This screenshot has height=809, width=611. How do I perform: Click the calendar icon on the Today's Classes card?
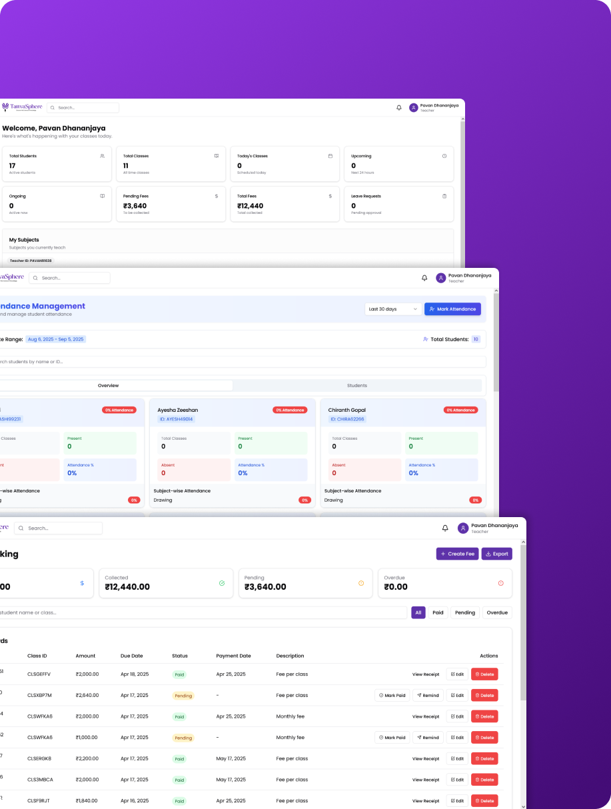click(x=330, y=156)
